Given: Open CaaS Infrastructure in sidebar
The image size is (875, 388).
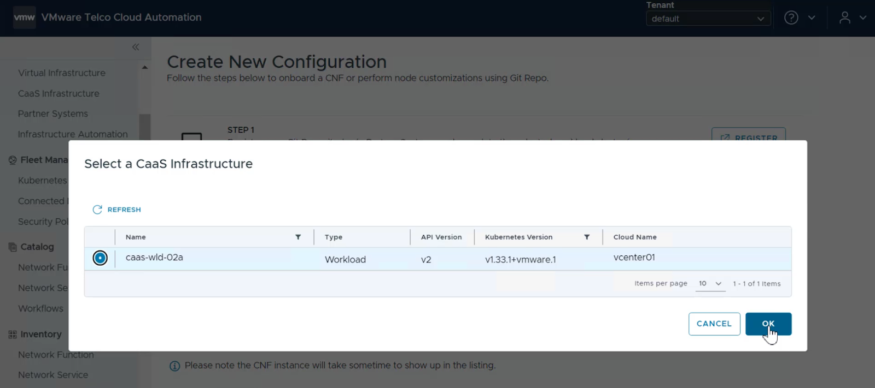Looking at the screenshot, I should click(59, 93).
